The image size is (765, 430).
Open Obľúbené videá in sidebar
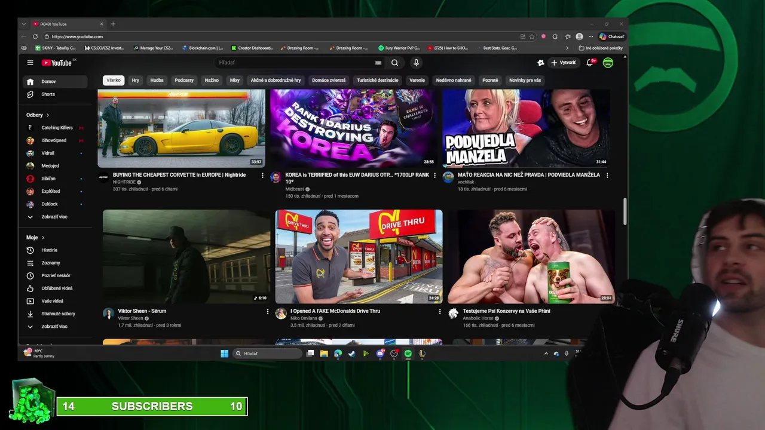click(x=56, y=288)
